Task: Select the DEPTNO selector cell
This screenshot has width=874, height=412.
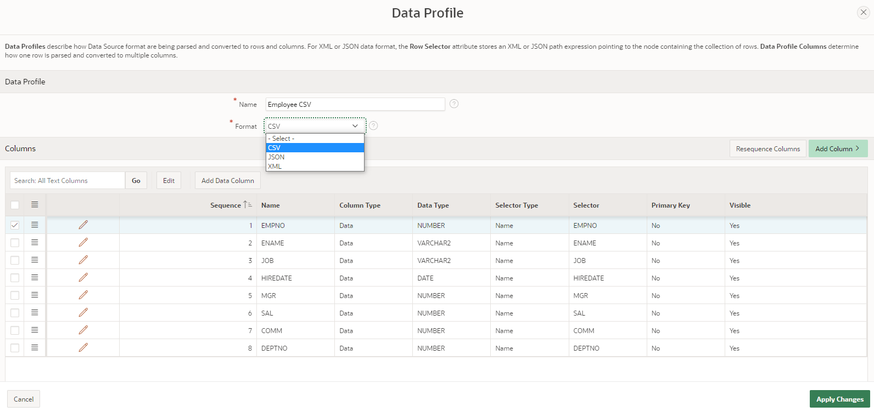Action: (608, 348)
